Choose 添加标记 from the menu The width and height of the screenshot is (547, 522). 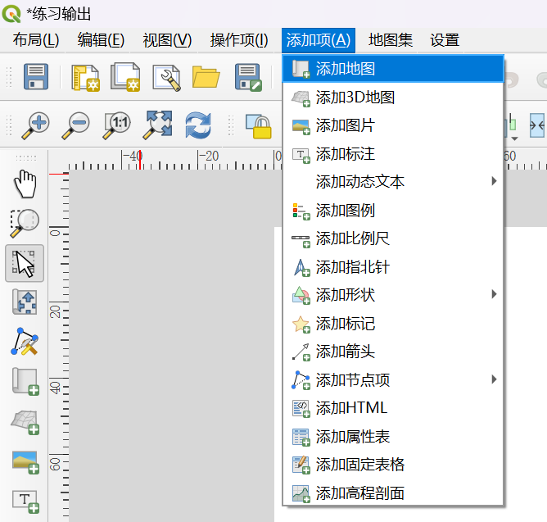click(393, 324)
